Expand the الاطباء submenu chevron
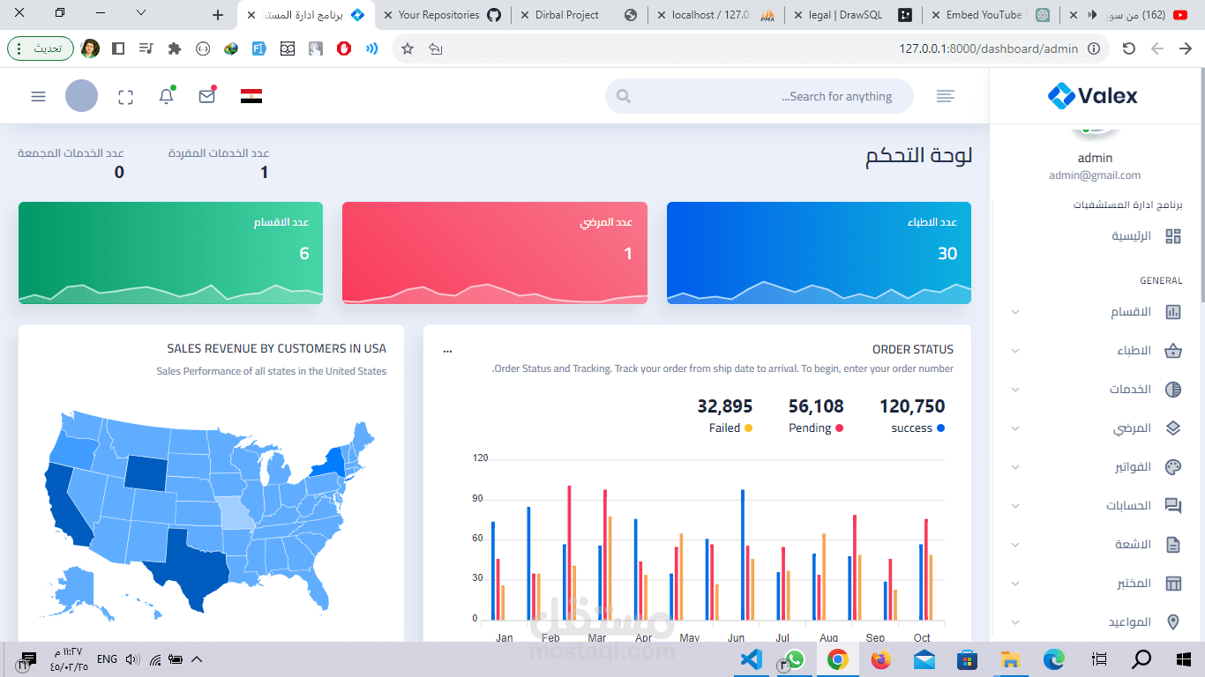 click(1015, 351)
